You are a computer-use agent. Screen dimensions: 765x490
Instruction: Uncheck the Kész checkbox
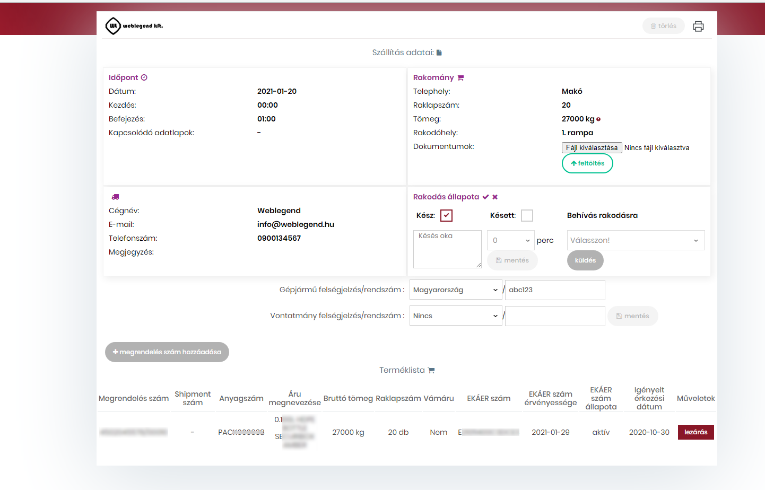(x=446, y=215)
